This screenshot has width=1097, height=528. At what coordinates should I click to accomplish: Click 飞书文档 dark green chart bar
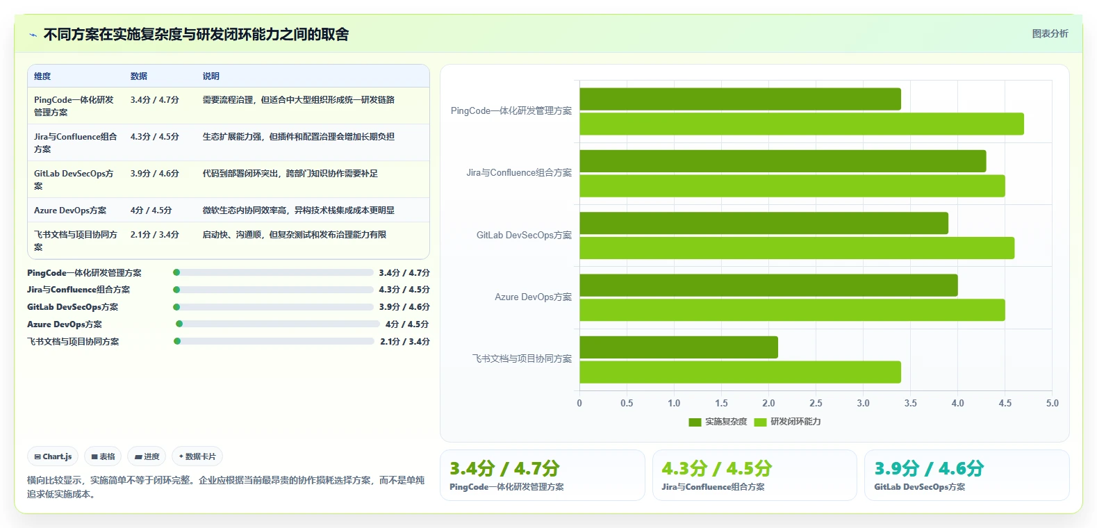679,347
